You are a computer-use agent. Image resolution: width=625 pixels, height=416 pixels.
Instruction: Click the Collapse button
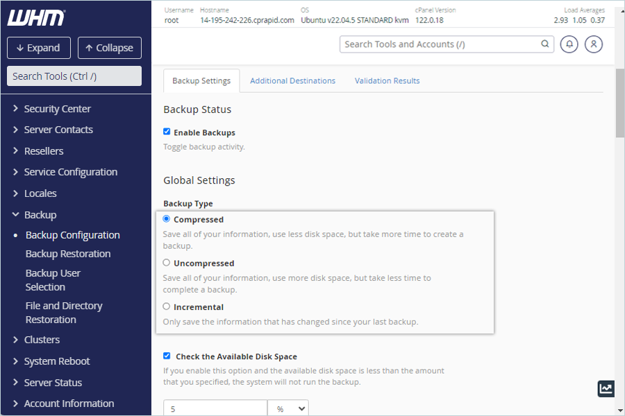pos(110,48)
